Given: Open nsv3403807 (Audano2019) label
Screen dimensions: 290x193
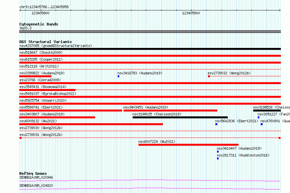Looking at the screenshot, I should 42,114.
